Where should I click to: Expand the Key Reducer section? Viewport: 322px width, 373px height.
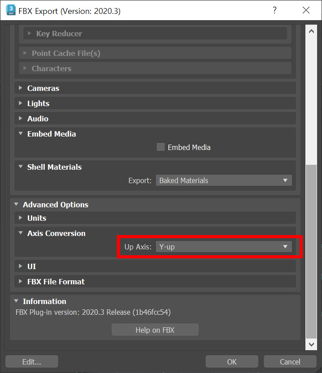click(x=155, y=34)
